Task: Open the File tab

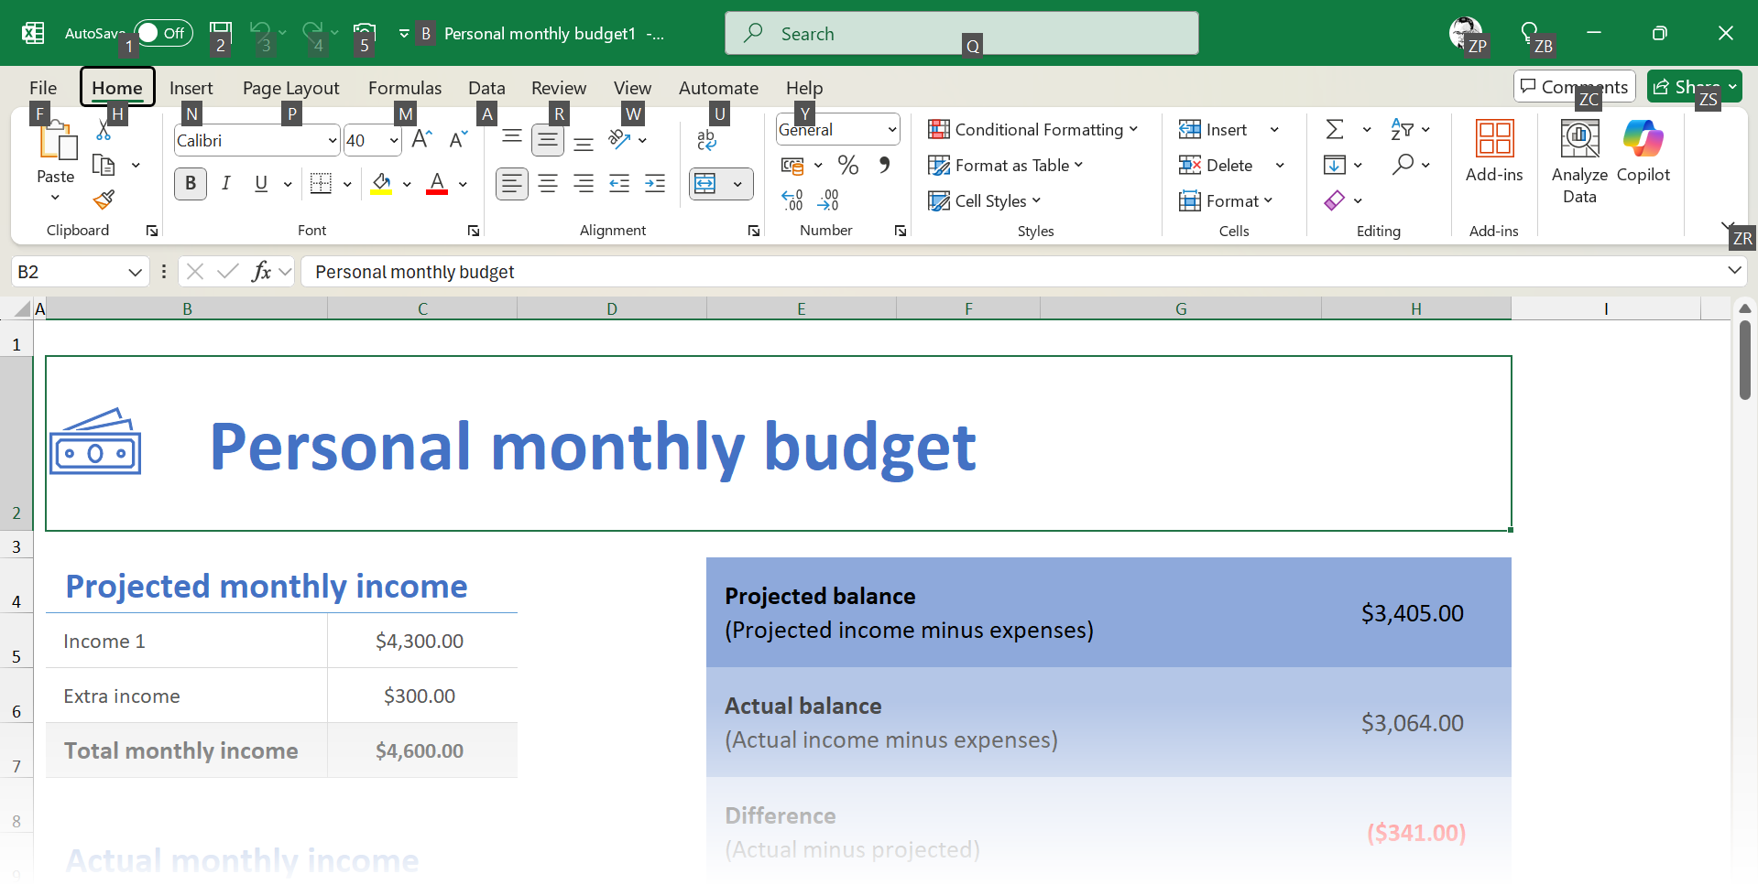Action: click(x=43, y=88)
